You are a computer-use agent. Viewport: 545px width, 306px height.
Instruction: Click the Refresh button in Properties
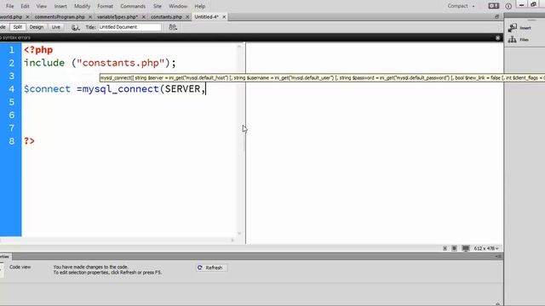[x=212, y=268]
